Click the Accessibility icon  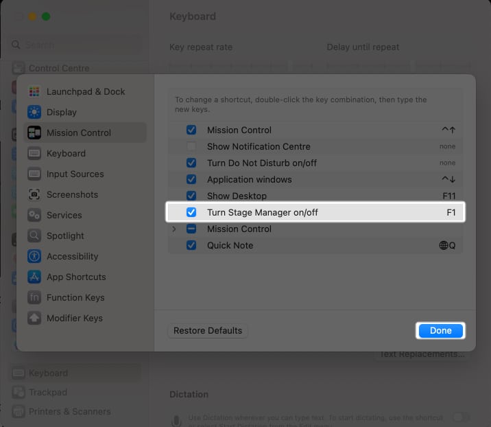(x=34, y=257)
